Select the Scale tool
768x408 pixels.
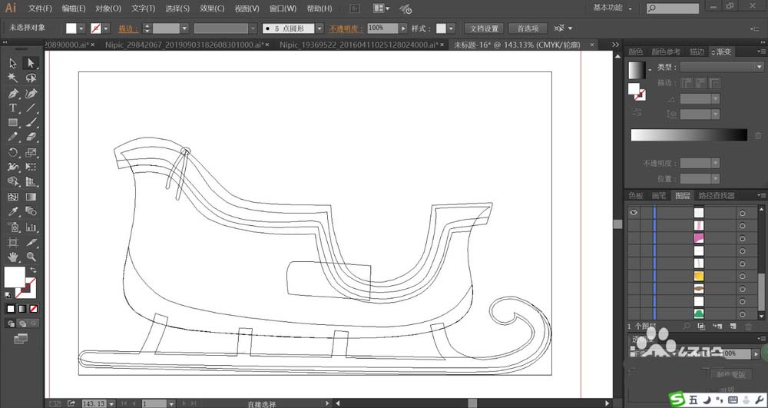coord(31,152)
